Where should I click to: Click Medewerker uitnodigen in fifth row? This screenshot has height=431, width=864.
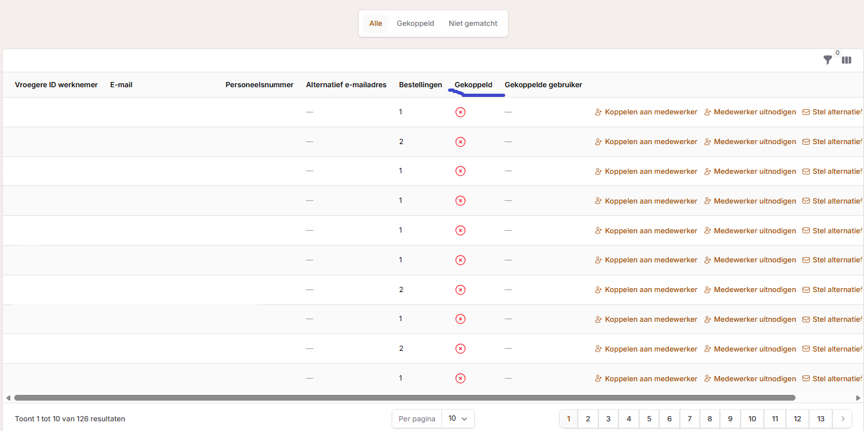click(750, 231)
